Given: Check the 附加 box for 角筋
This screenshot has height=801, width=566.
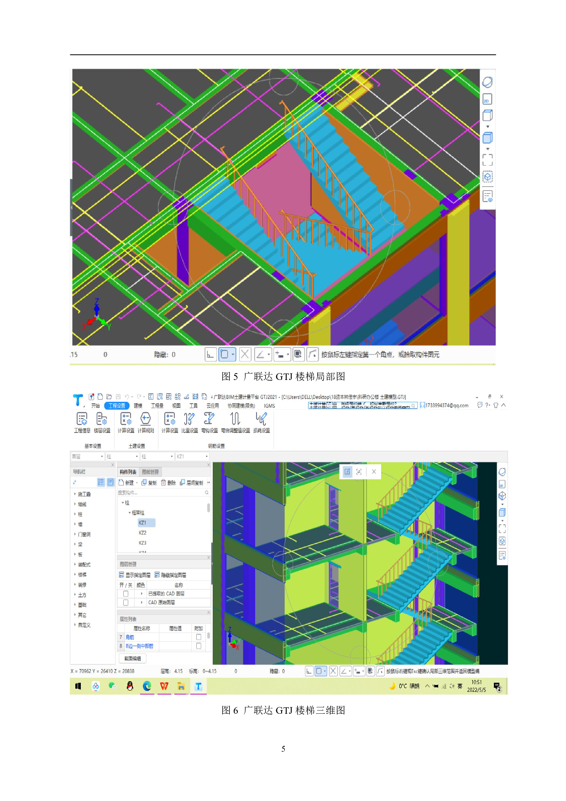Looking at the screenshot, I should coord(199,637).
